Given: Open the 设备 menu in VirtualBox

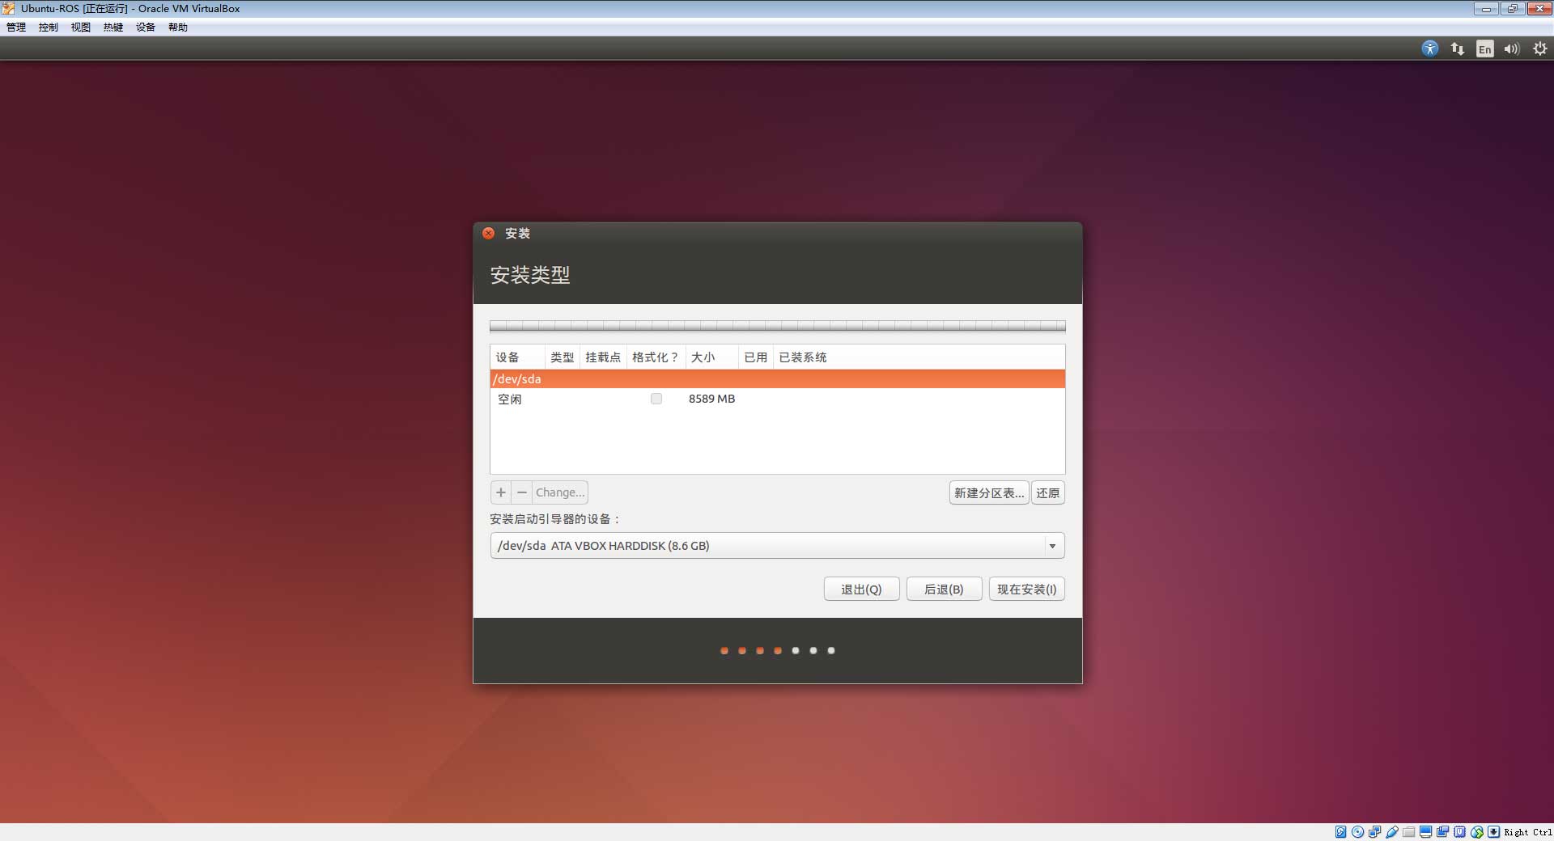Looking at the screenshot, I should coord(146,27).
